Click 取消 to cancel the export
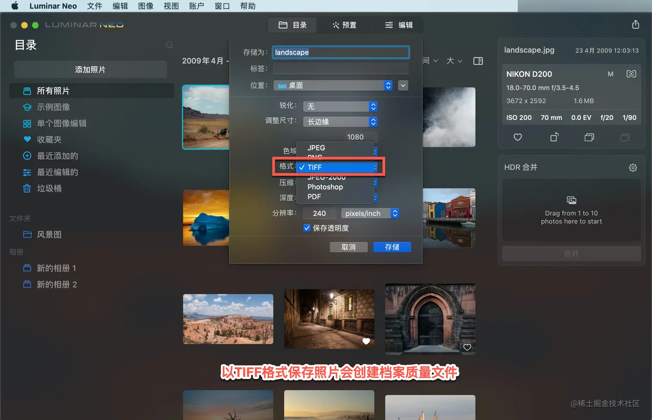Image resolution: width=652 pixels, height=420 pixels. point(348,247)
